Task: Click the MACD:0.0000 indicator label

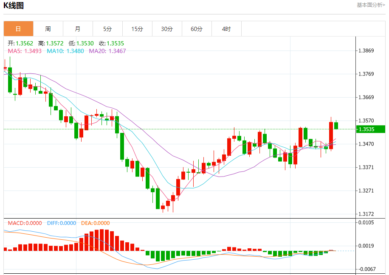Action: tap(25, 223)
